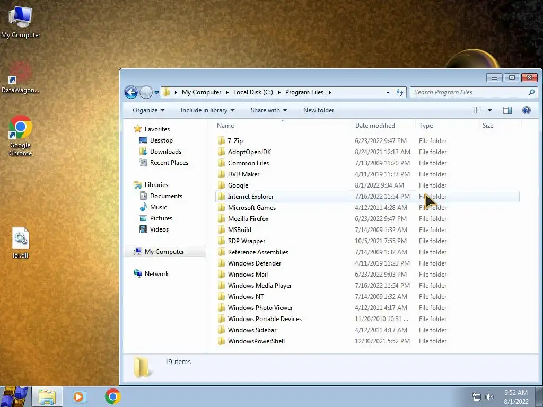Click the Change your view icon
Image resolution: width=543 pixels, height=407 pixels.
[478, 110]
